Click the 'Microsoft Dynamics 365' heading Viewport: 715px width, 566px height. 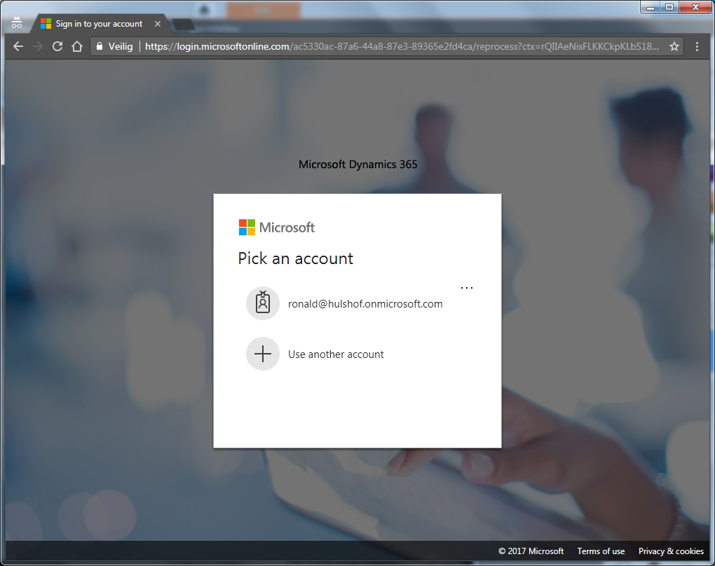pyautogui.click(x=358, y=165)
